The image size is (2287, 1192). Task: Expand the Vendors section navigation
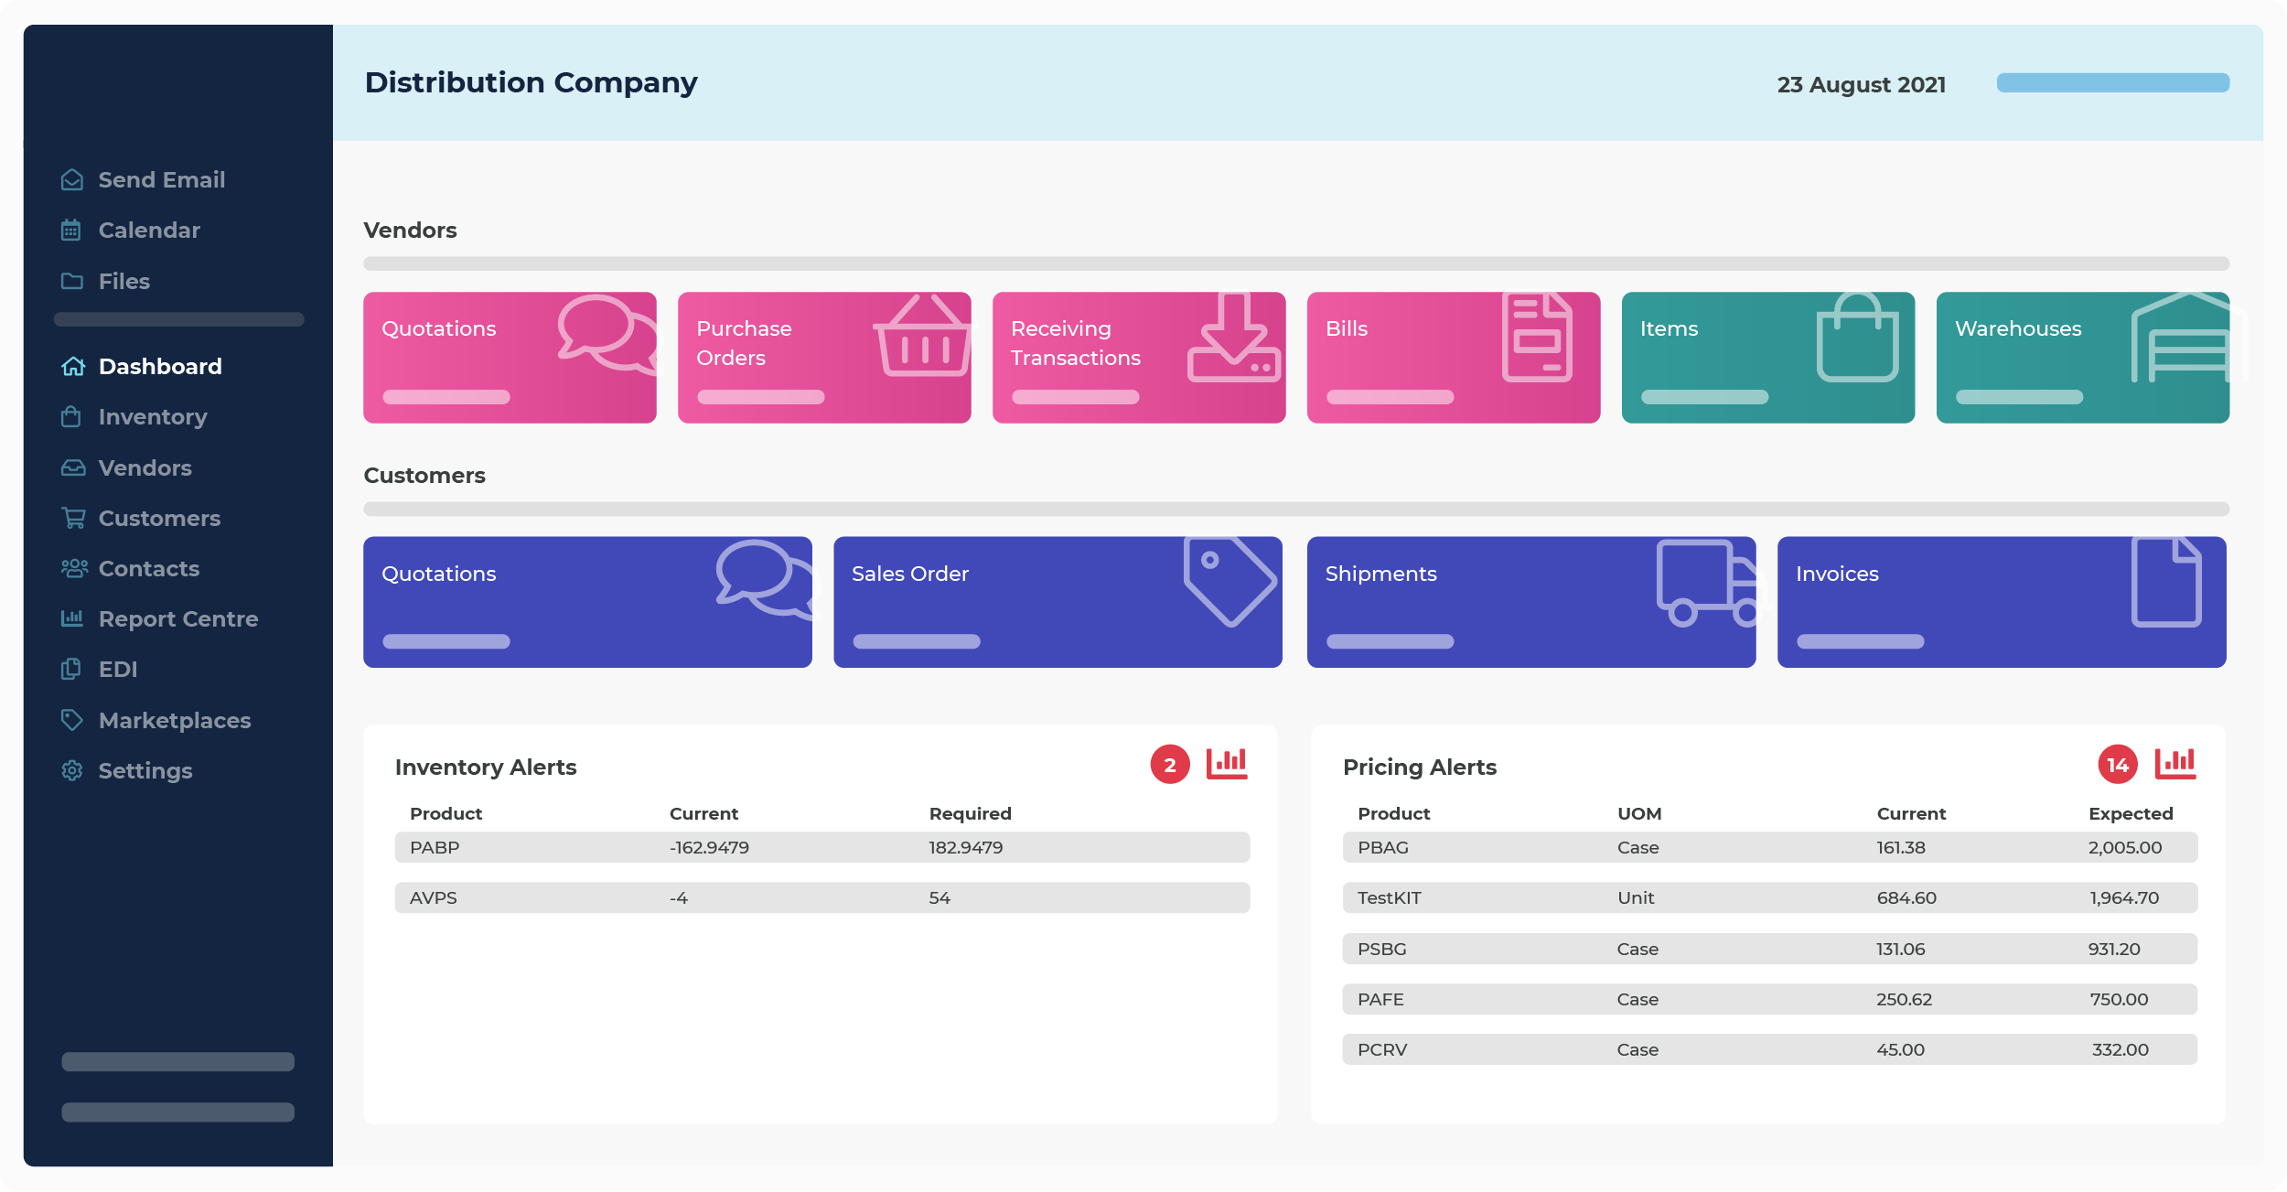145,467
